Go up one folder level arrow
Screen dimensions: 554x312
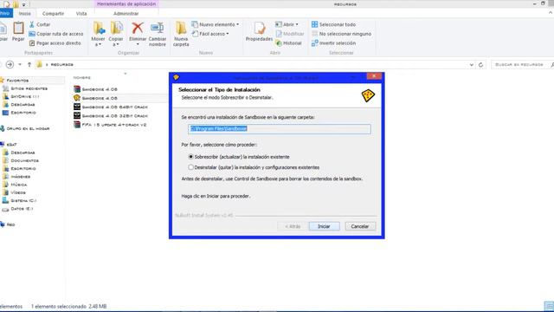pyautogui.click(x=29, y=64)
